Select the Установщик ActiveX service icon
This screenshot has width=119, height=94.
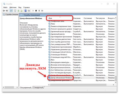tap(49, 52)
